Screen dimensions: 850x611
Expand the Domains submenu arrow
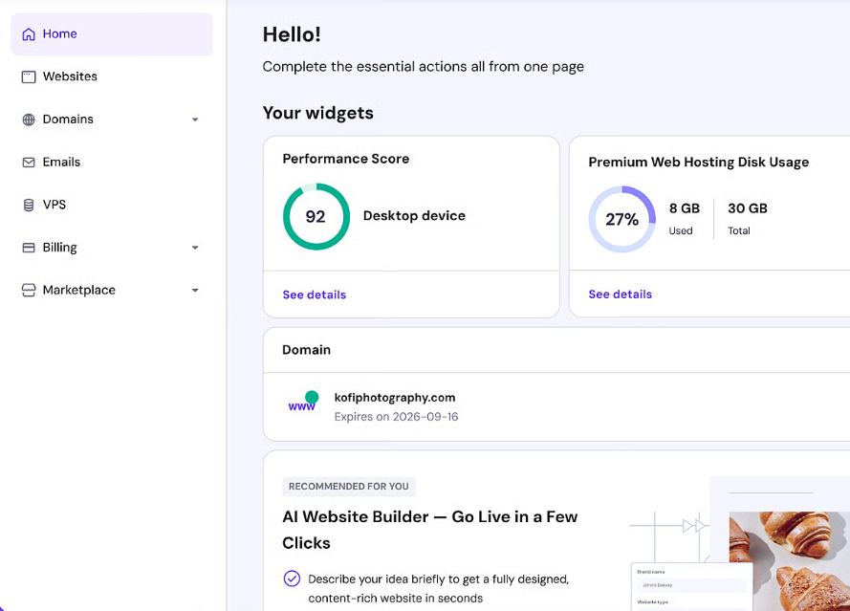click(195, 120)
